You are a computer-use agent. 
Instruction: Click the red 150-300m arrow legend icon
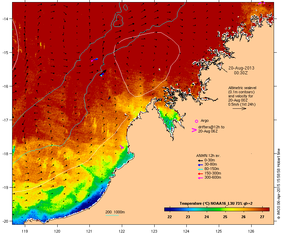click(x=200, y=174)
